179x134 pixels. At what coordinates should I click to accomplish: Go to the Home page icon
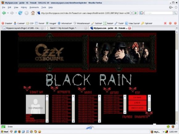click(x=33, y=13)
